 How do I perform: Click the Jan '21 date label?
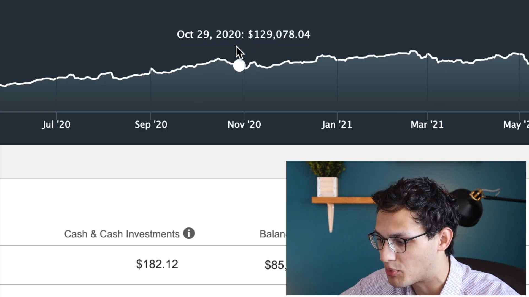coord(337,124)
